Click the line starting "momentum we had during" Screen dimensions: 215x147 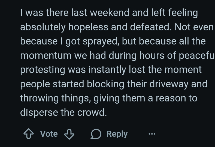(x=117, y=55)
